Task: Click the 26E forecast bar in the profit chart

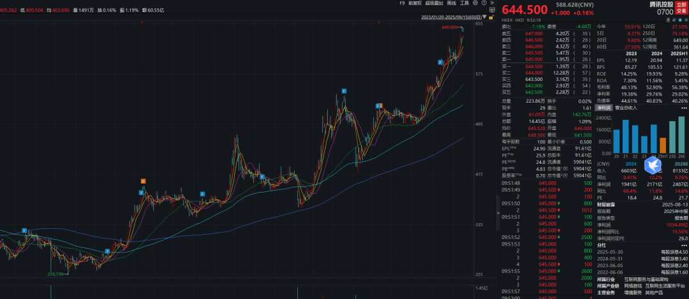Action: click(x=681, y=135)
